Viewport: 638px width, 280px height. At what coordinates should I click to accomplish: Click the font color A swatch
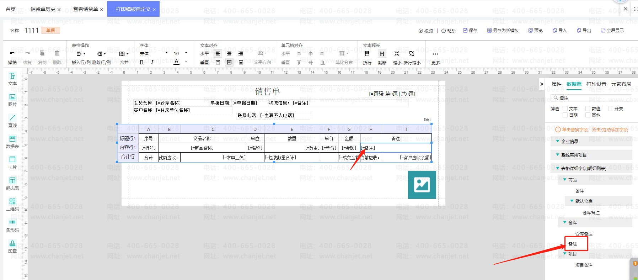[177, 62]
